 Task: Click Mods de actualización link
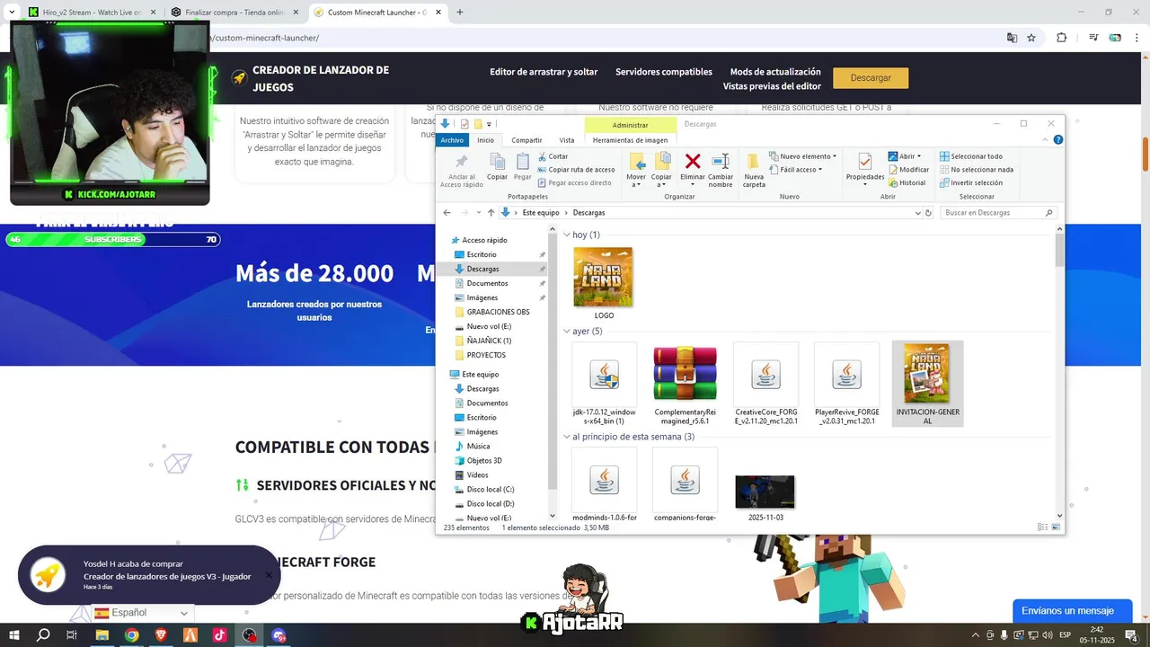(x=775, y=72)
